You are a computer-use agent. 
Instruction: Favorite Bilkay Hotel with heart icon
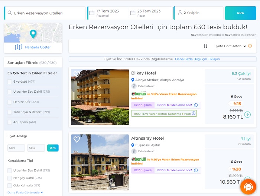77,74
